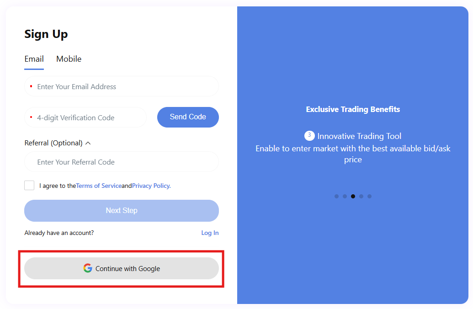
Task: Click the numbered 3 badge icon
Action: tap(309, 135)
